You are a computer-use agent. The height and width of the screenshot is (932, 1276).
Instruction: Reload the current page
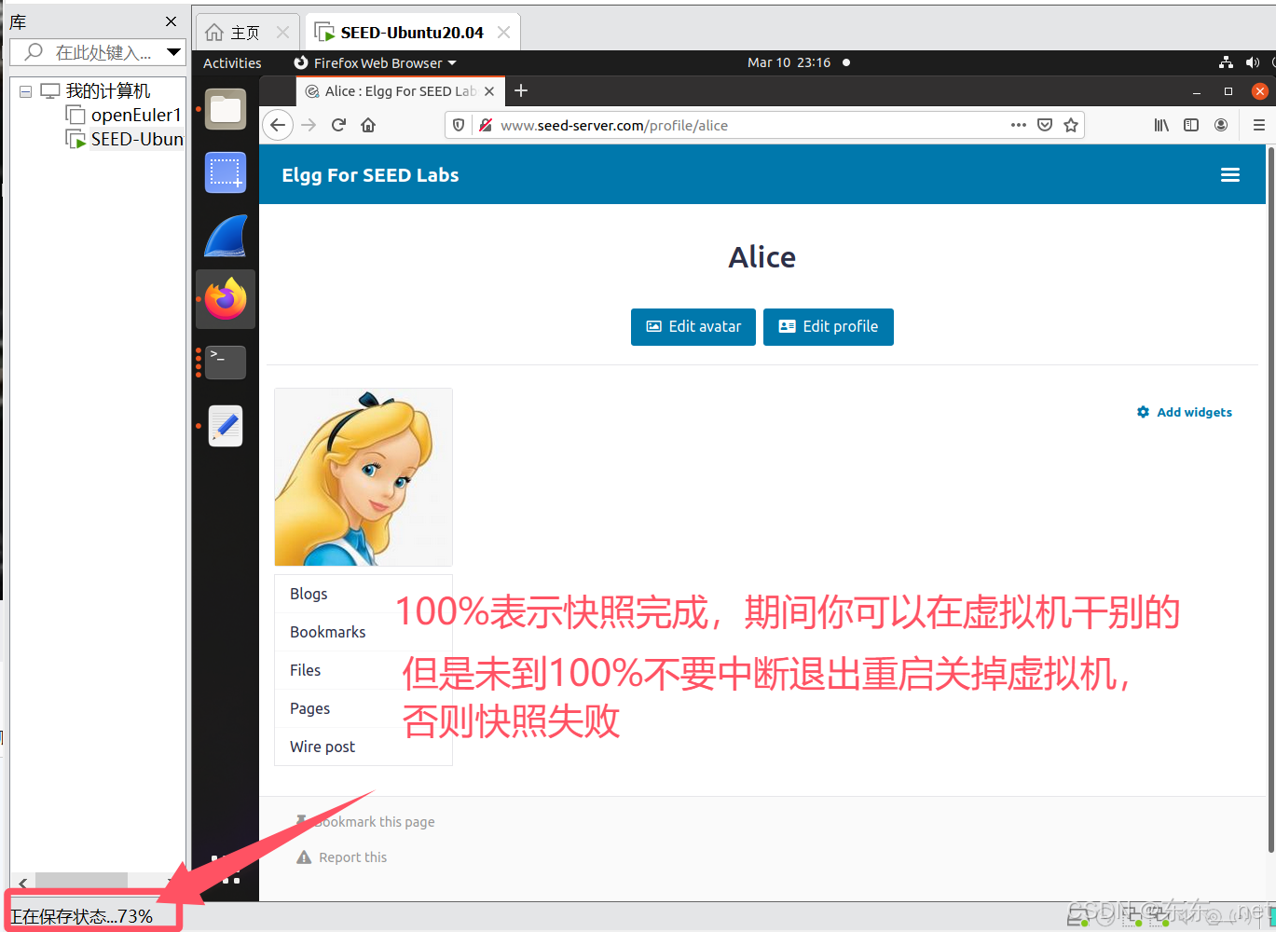pyautogui.click(x=338, y=125)
